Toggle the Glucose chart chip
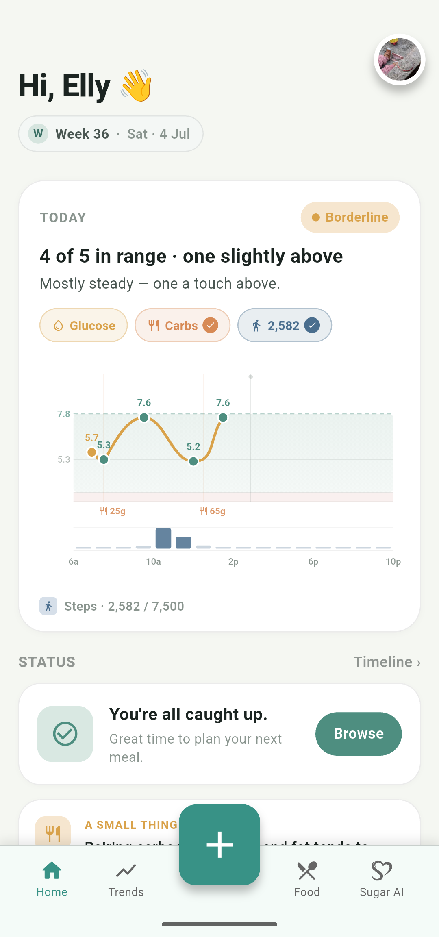Image resolution: width=439 pixels, height=937 pixels. (x=84, y=325)
